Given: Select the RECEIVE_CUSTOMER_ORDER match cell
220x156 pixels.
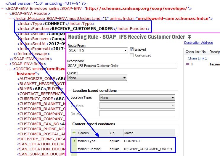Looking at the screenshot, I should point(148,149).
